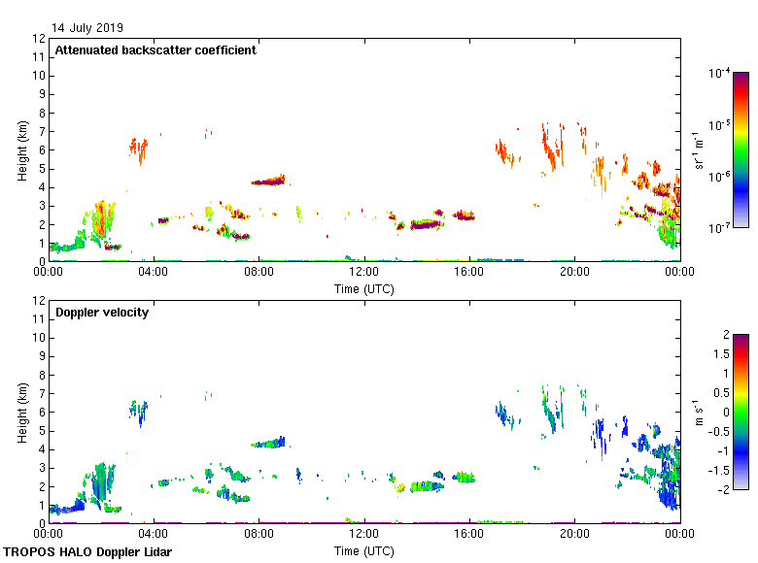The image size is (758, 563).
Task: Select the Doppler velocity plot title
Action: pos(101,313)
